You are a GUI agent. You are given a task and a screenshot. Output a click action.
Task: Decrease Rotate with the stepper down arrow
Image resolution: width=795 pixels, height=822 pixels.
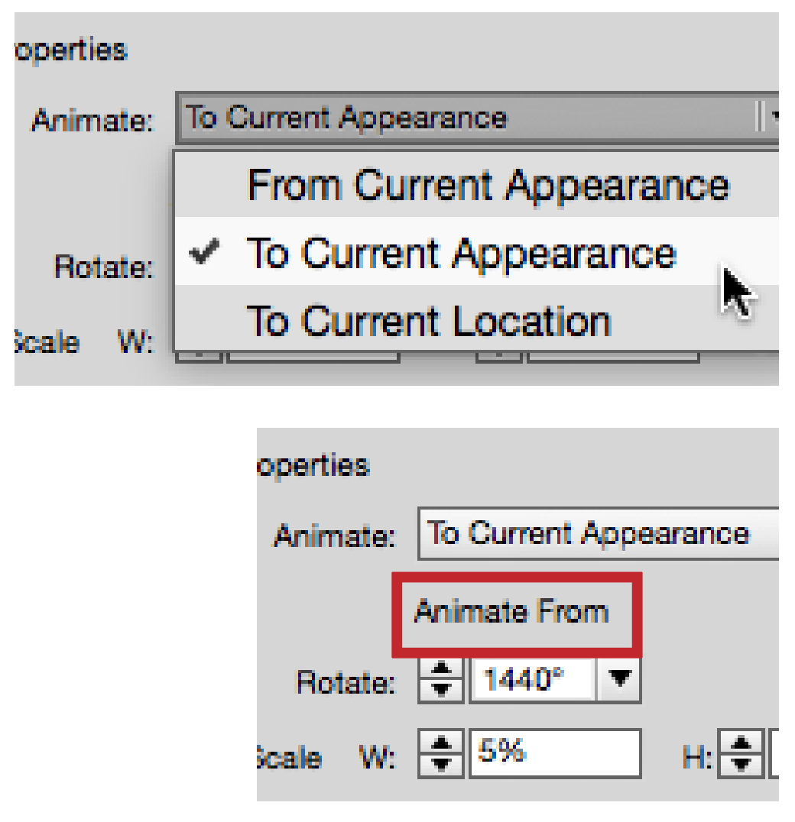tap(441, 690)
